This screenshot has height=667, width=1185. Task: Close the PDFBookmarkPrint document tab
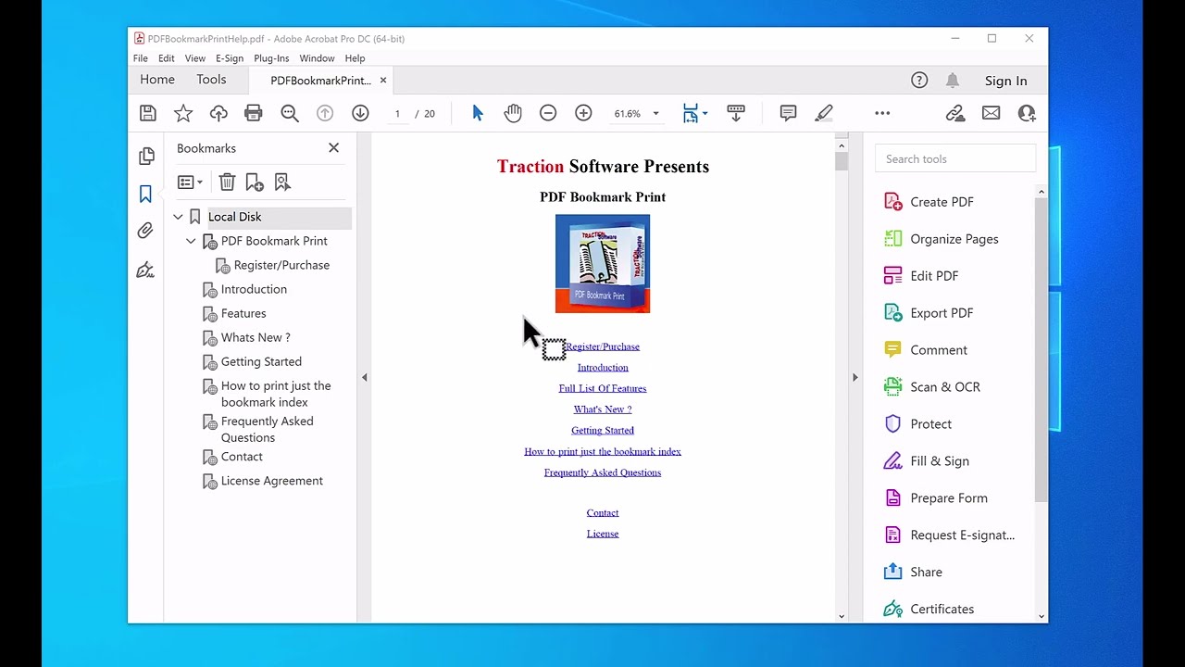pos(383,81)
